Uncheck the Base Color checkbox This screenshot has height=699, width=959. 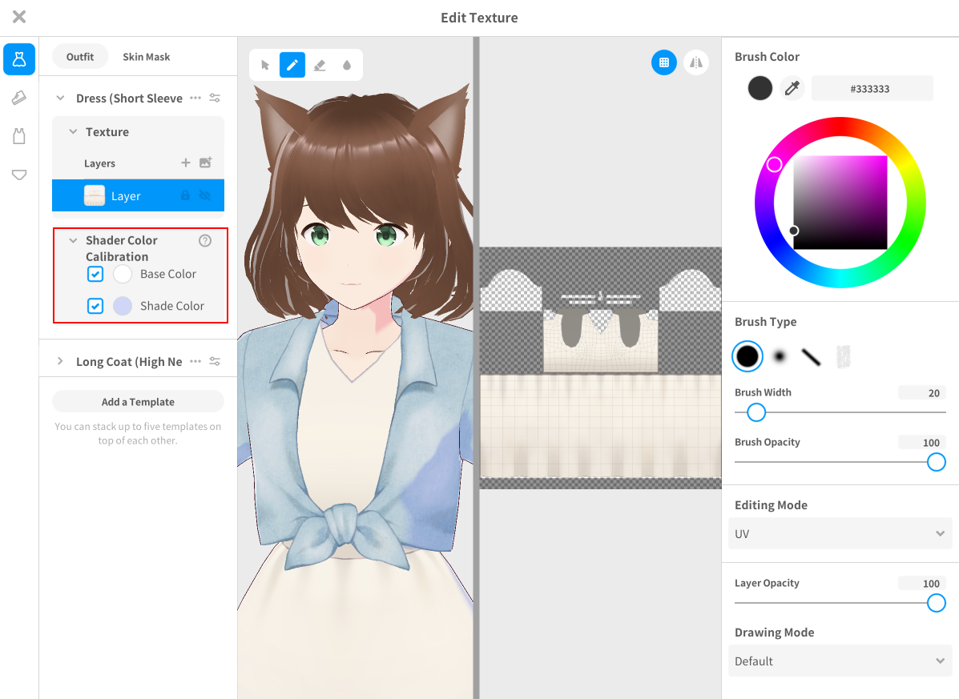[x=95, y=274]
